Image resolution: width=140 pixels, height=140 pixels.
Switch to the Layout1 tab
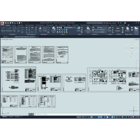click(11, 117)
